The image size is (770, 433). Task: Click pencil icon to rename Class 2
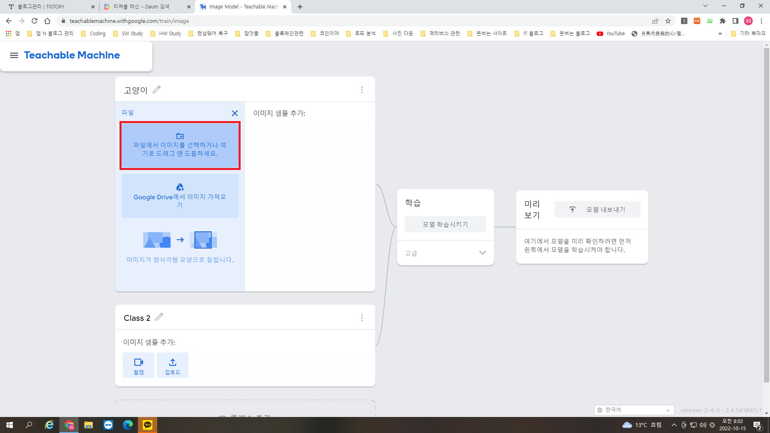click(x=159, y=317)
